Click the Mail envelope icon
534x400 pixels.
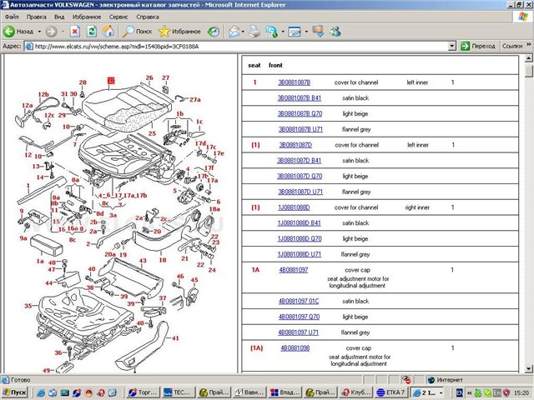(x=234, y=32)
